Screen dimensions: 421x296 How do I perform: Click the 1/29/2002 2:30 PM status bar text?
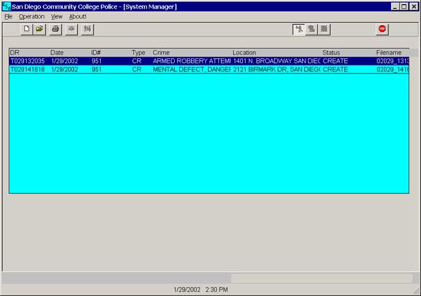point(201,290)
